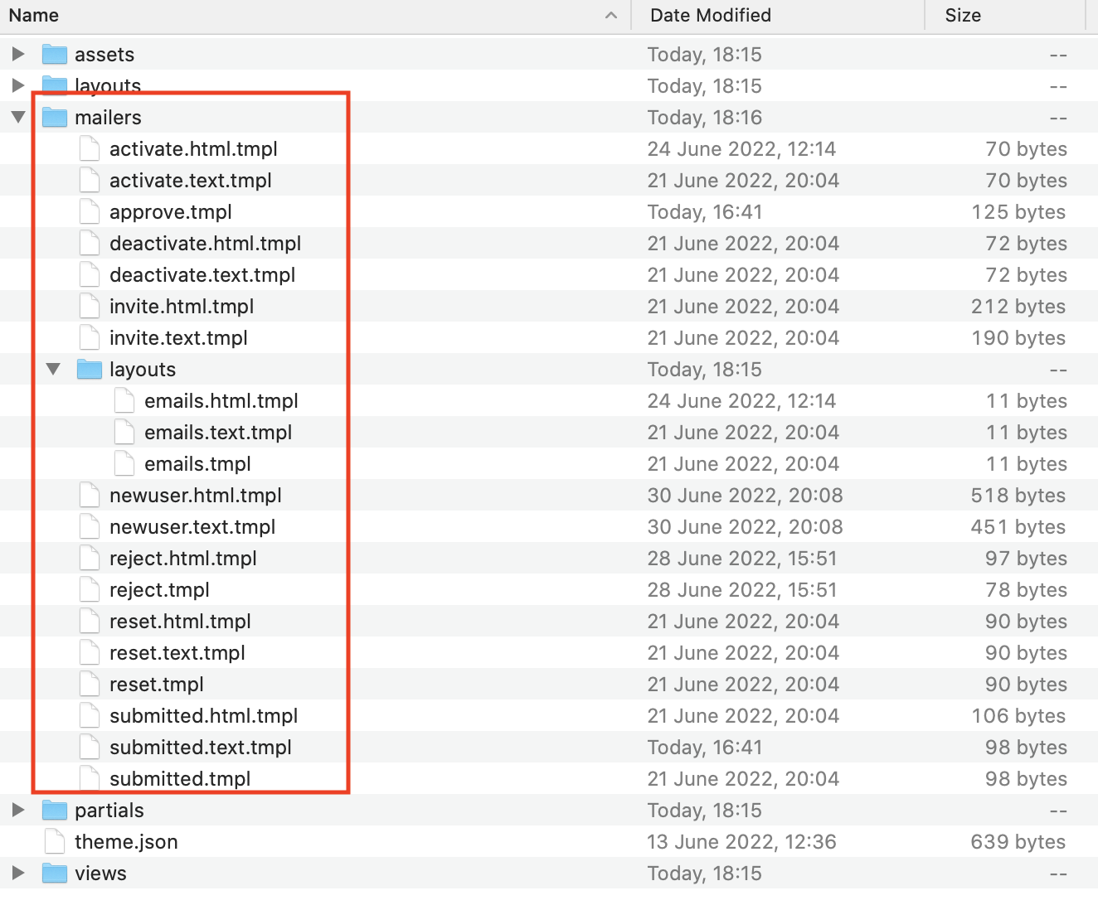1098x910 pixels.
Task: Click the Size column header
Action: [964, 15]
